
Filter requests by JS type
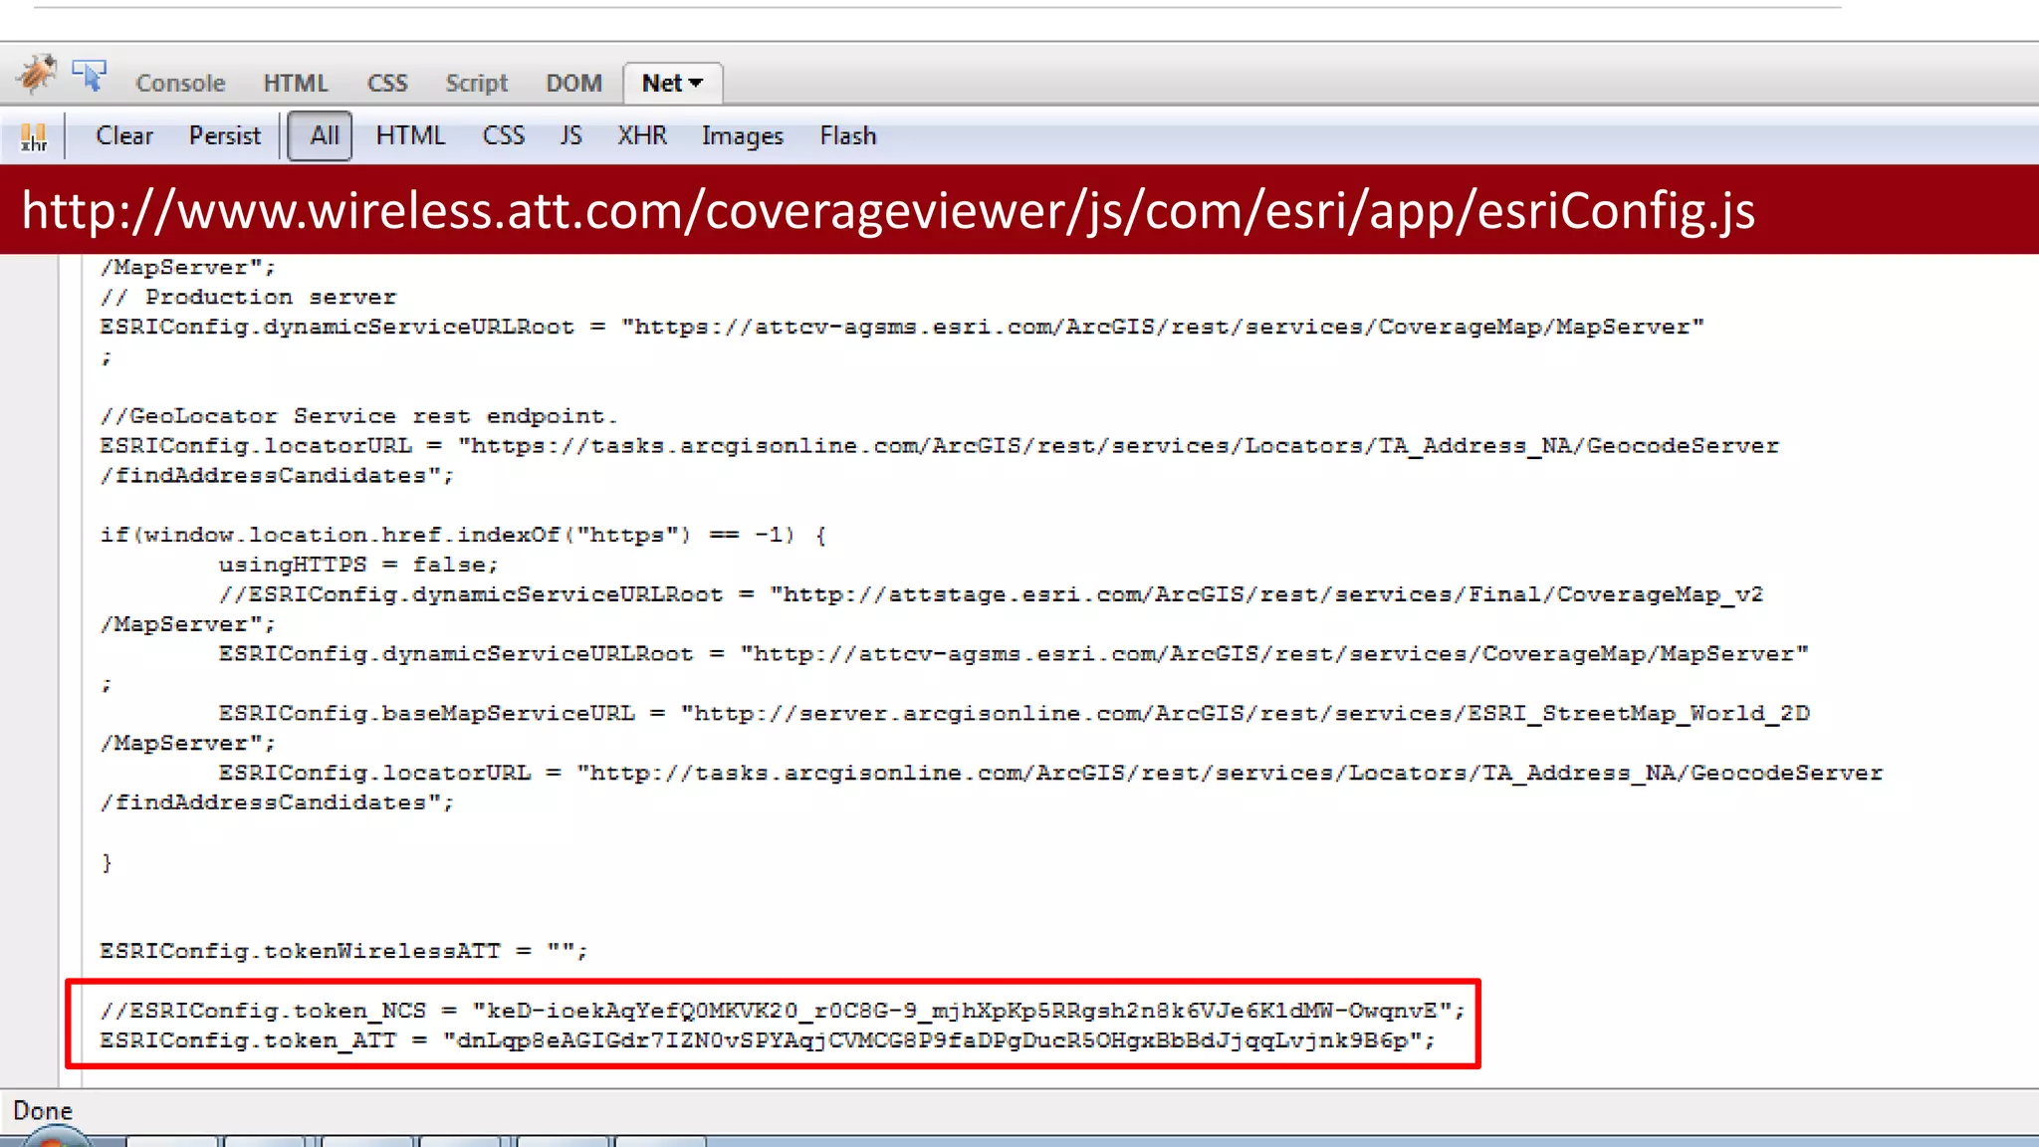570,135
